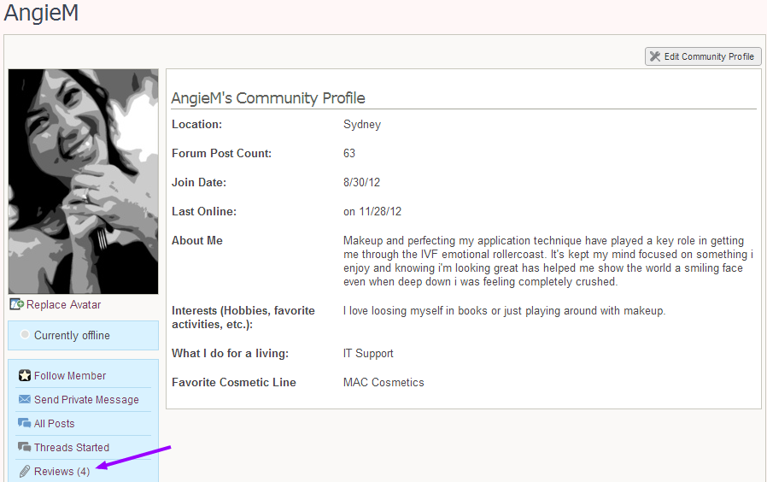
Task: Click the IT Support value
Action: (368, 353)
